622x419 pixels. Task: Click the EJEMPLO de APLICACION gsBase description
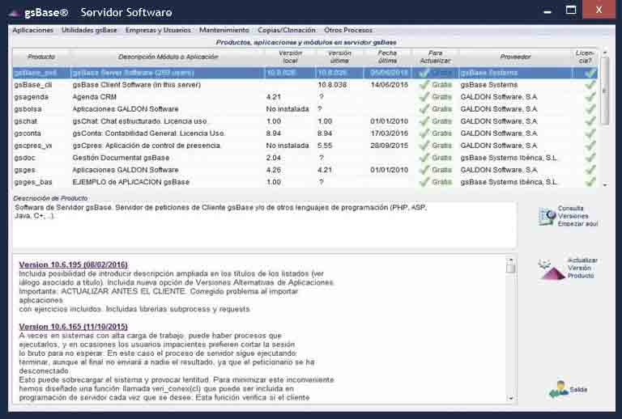coord(131,182)
